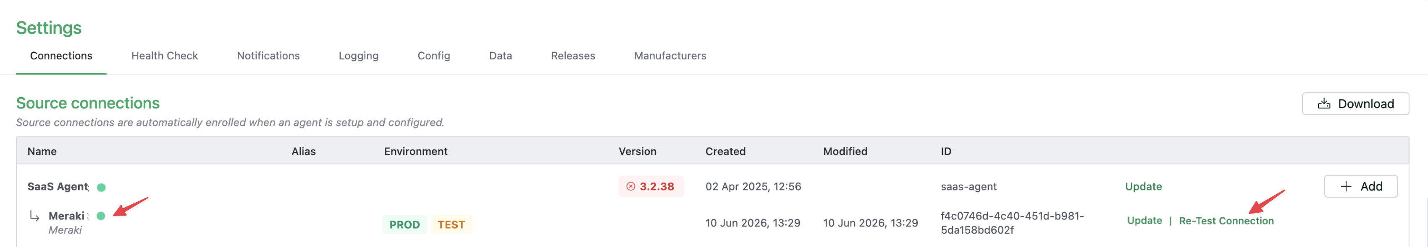Switch to the Releases tab
The image size is (1428, 247).
(x=573, y=56)
